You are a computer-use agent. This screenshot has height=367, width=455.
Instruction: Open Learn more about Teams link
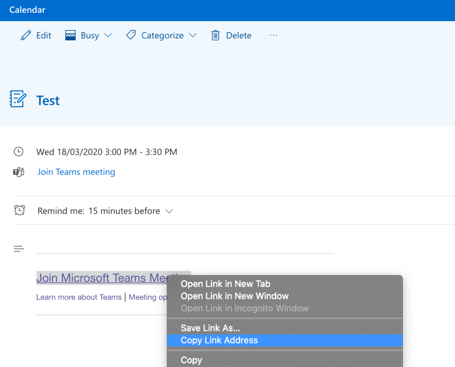coord(79,297)
